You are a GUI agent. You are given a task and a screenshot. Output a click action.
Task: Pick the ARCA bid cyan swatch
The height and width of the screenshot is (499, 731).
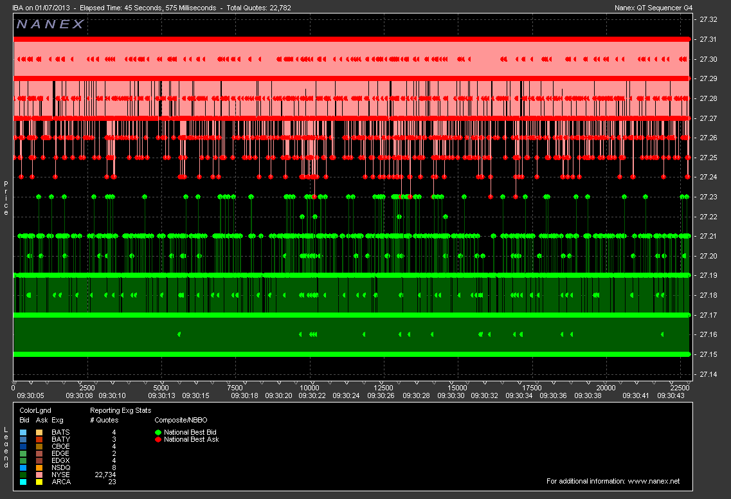click(x=24, y=482)
